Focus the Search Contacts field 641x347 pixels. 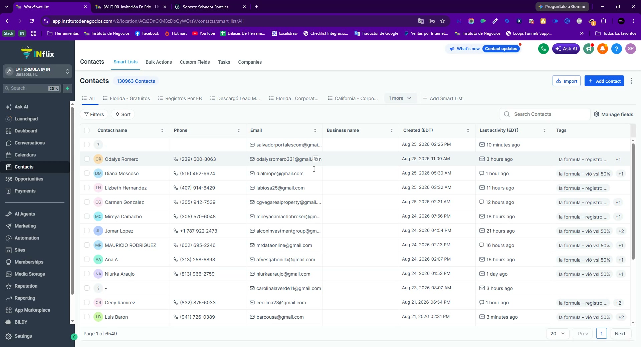545,114
